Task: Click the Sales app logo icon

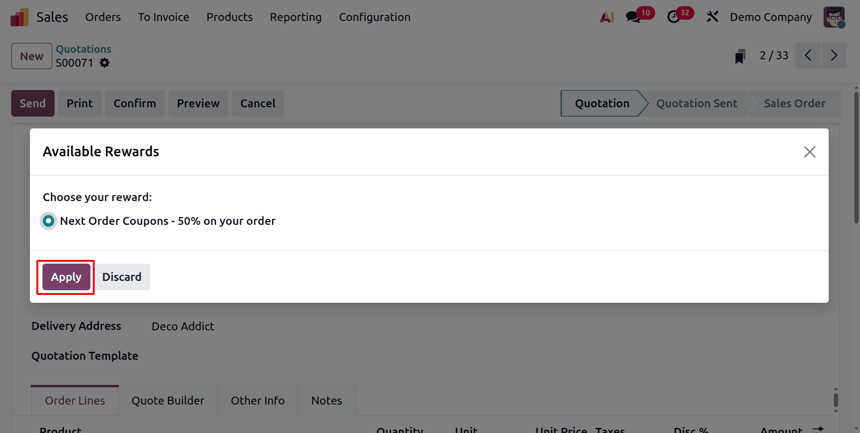Action: tap(19, 17)
